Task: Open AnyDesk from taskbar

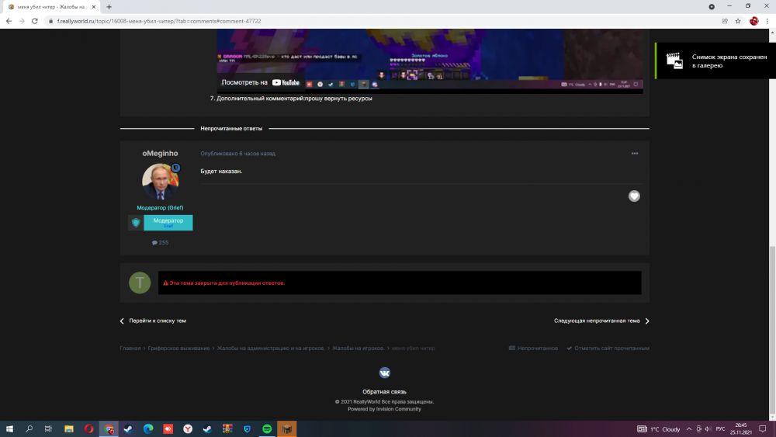Action: point(168,428)
